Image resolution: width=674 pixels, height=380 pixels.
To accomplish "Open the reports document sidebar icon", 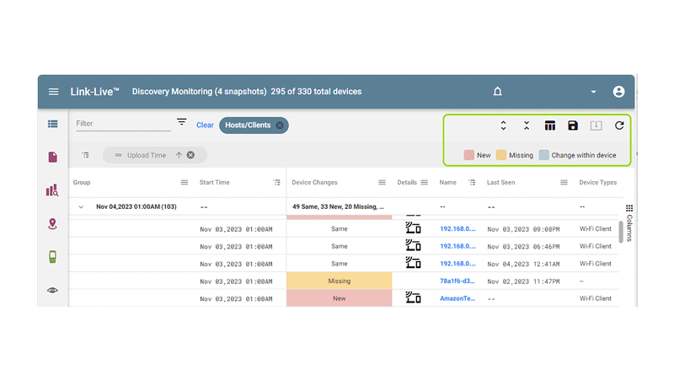I will click(x=52, y=157).
